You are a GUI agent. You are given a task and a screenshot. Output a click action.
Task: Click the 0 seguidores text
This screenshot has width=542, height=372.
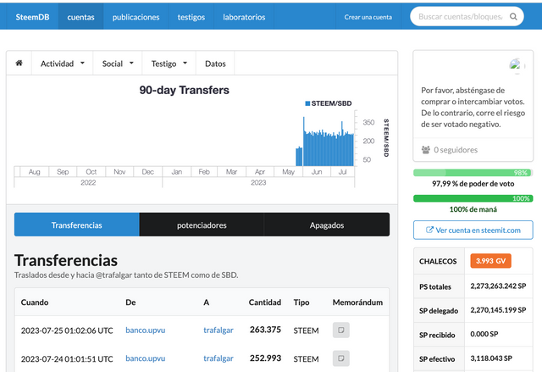456,150
